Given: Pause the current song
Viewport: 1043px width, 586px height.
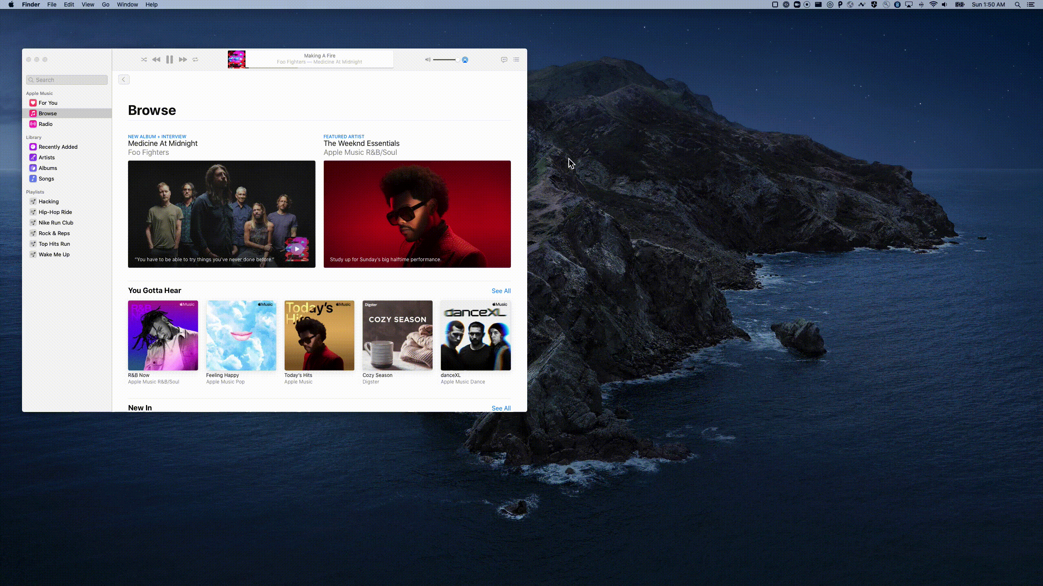Looking at the screenshot, I should (x=170, y=59).
